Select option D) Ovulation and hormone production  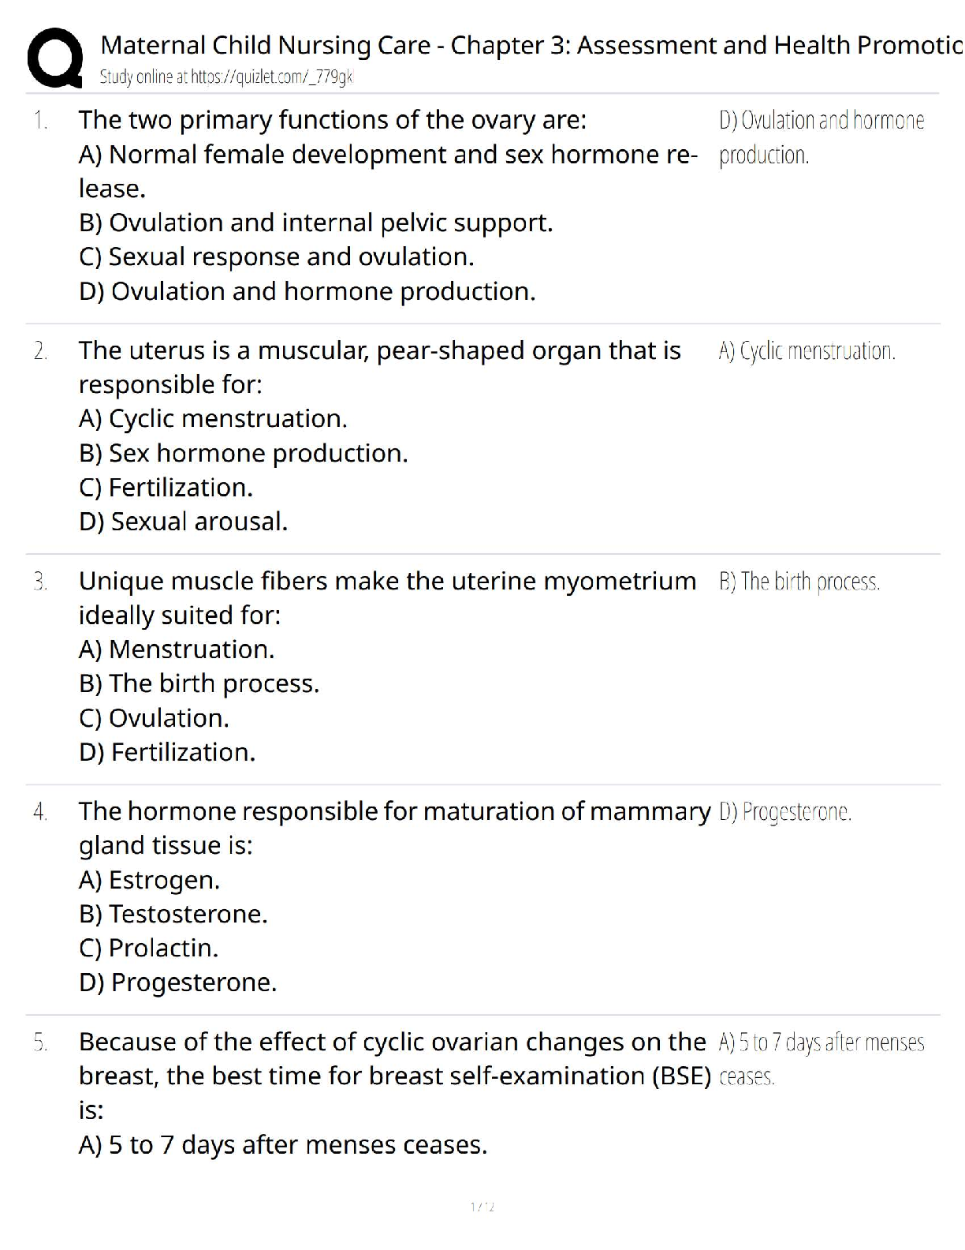pyautogui.click(x=307, y=292)
